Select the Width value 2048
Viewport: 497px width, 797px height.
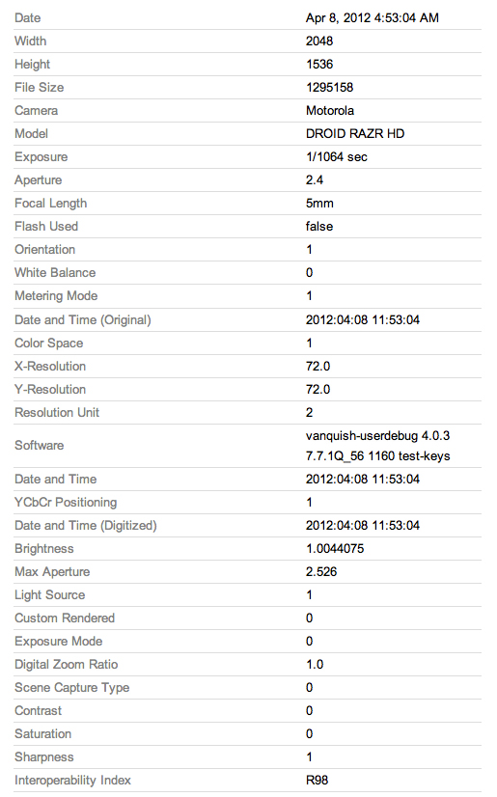319,41
